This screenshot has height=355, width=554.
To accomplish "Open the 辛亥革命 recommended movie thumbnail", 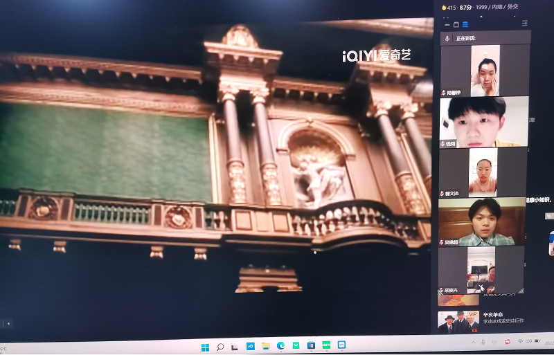I will pos(458,322).
